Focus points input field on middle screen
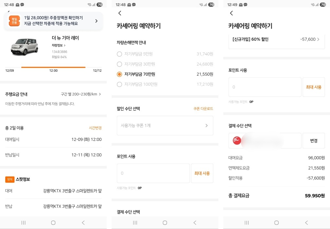330x229 pixels. 153,173
